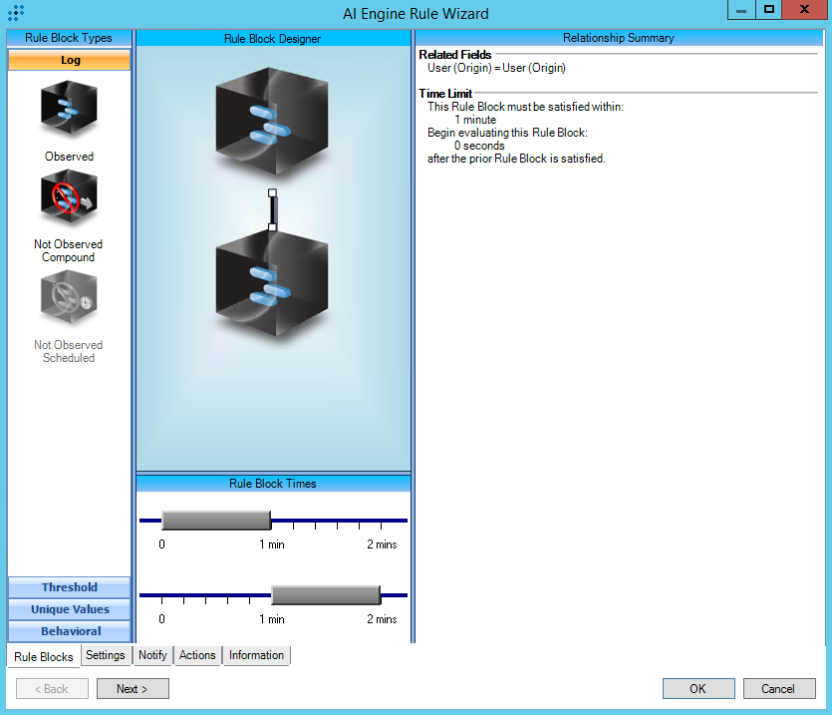This screenshot has height=715, width=832.
Task: Click the first rule block time slider bar
Action: (x=216, y=521)
